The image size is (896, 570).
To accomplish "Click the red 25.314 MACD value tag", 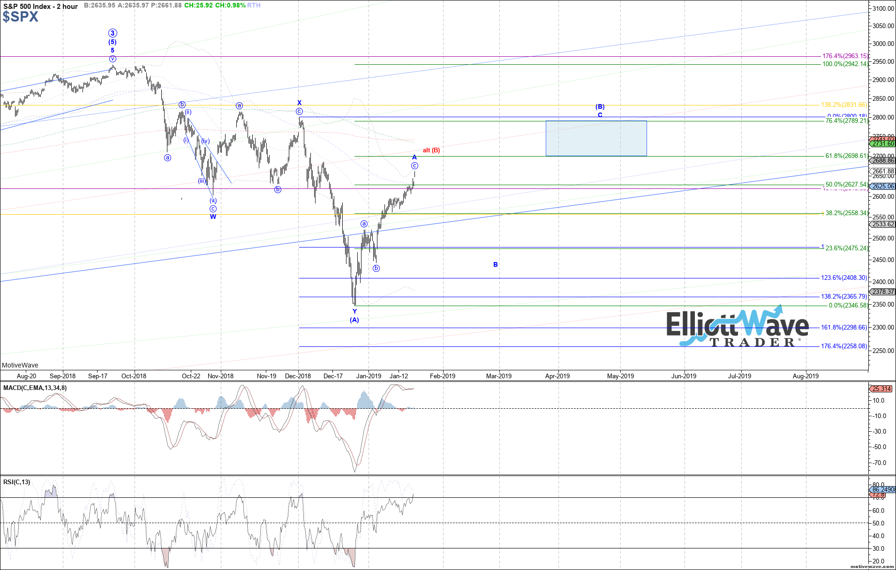I will (881, 389).
